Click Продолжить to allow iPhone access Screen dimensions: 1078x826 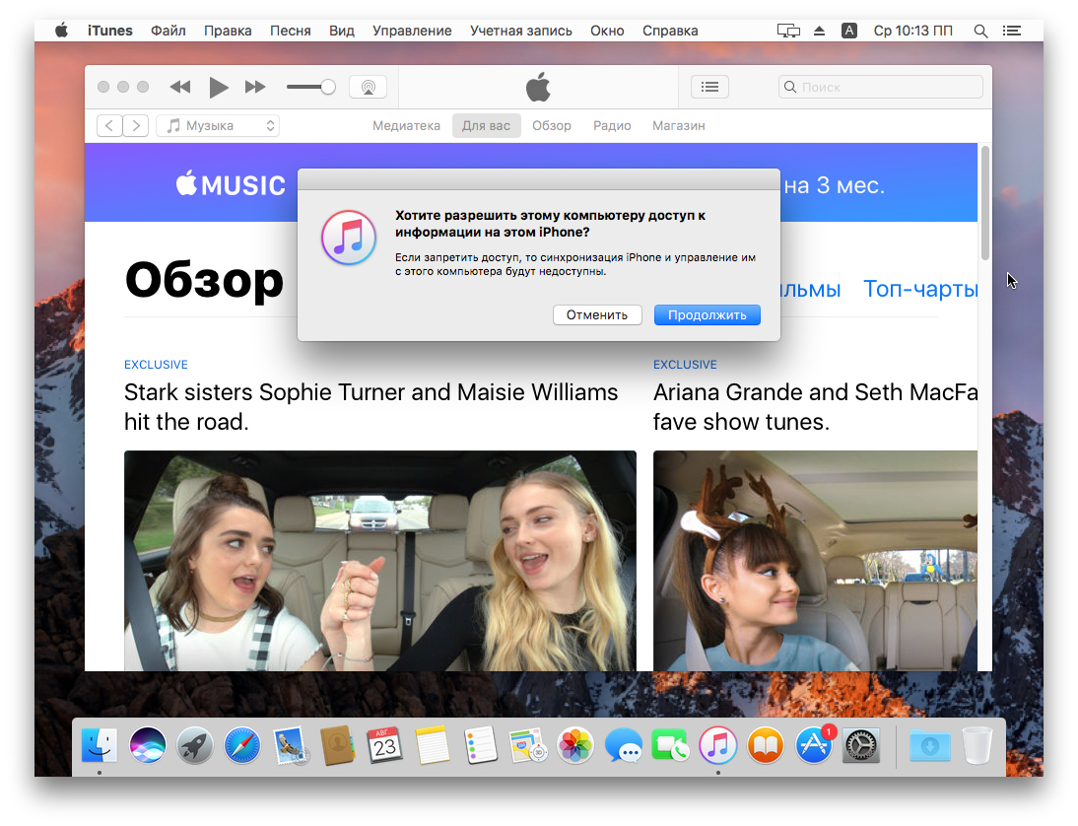pyautogui.click(x=707, y=315)
